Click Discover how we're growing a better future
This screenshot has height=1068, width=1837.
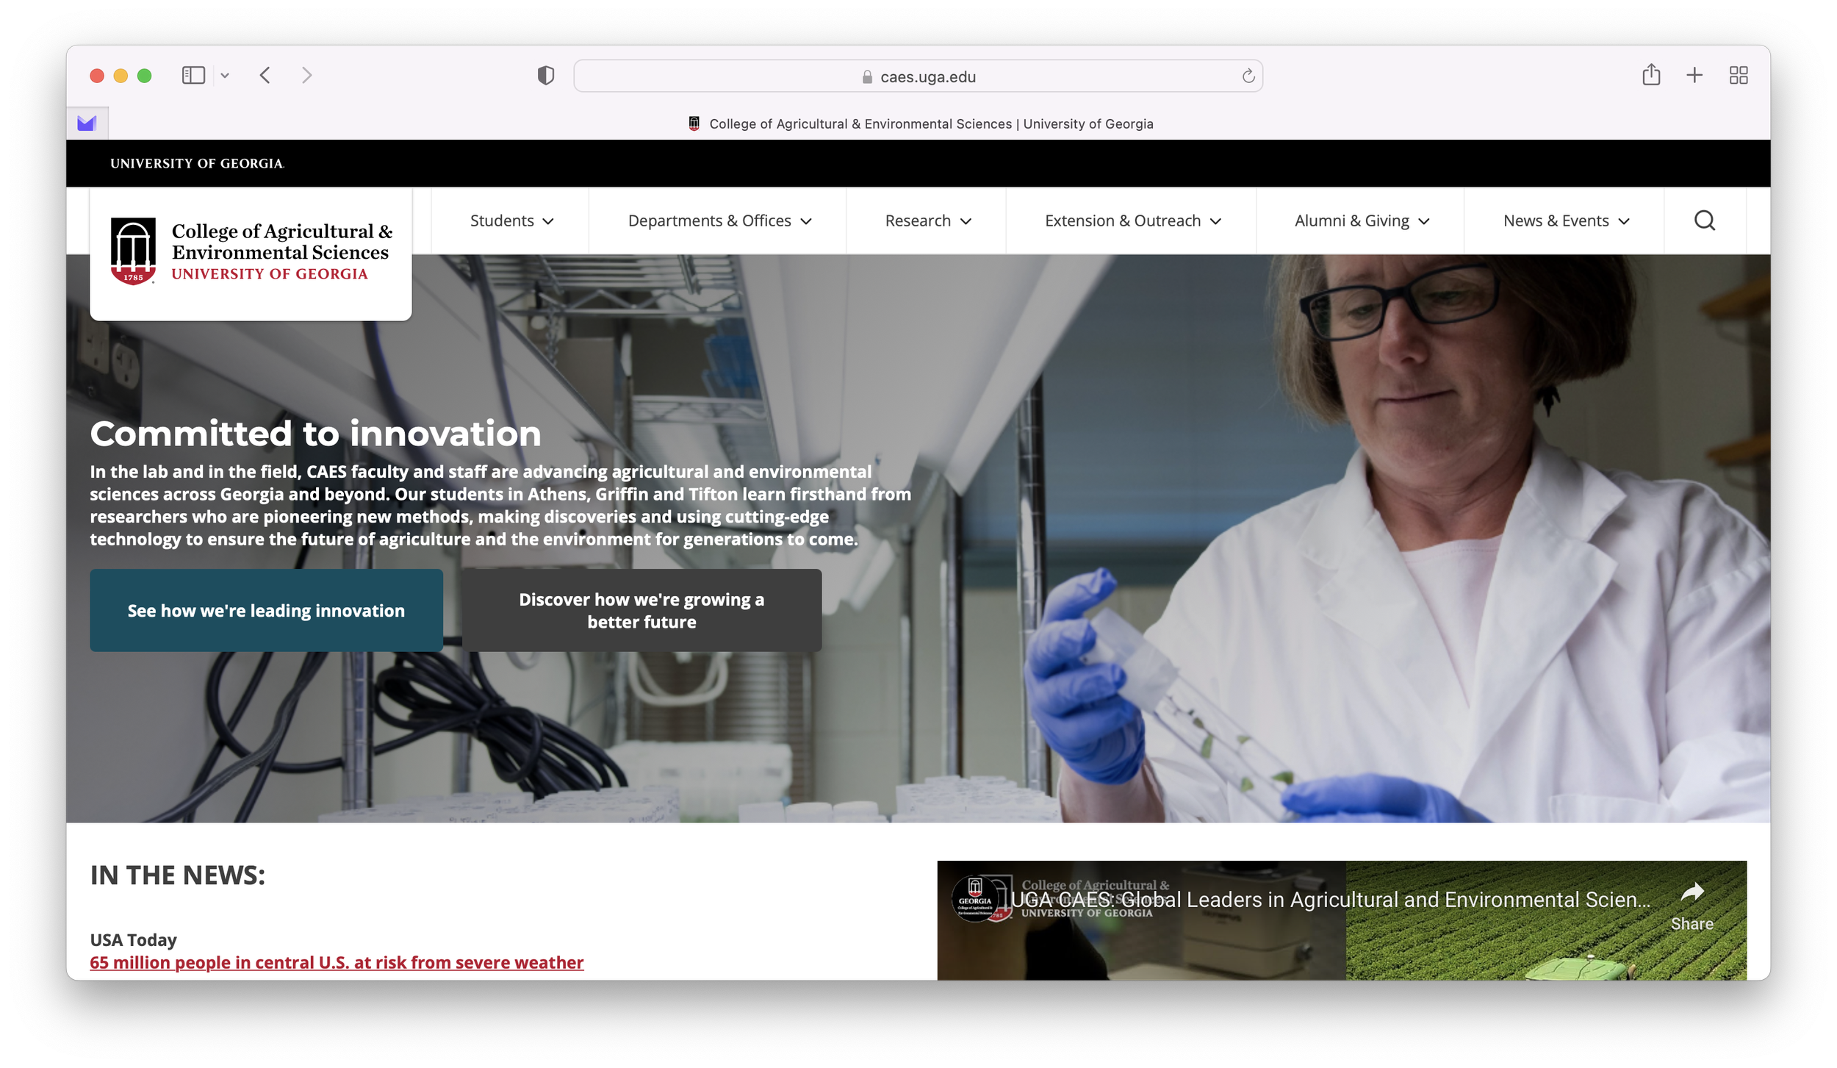(x=641, y=610)
